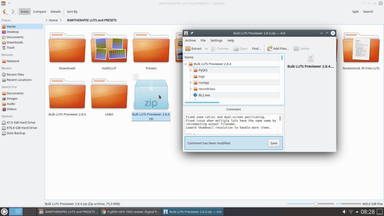Open the Extract dropdown arrow in Ark
Viewport: 384px width, 216px height.
point(206,48)
